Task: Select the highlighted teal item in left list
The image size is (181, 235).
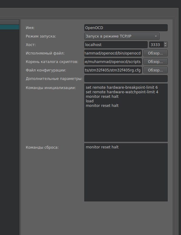Action: [x=10, y=27]
